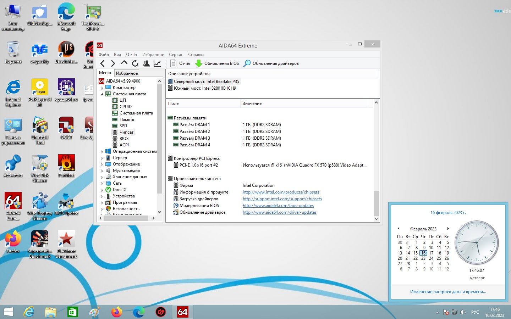Go forward with the AIDA64 forward arrow

(x=113, y=63)
